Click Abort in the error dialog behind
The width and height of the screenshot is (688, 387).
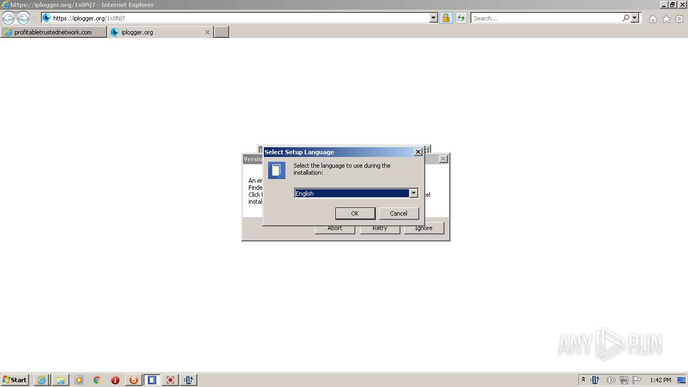(335, 228)
